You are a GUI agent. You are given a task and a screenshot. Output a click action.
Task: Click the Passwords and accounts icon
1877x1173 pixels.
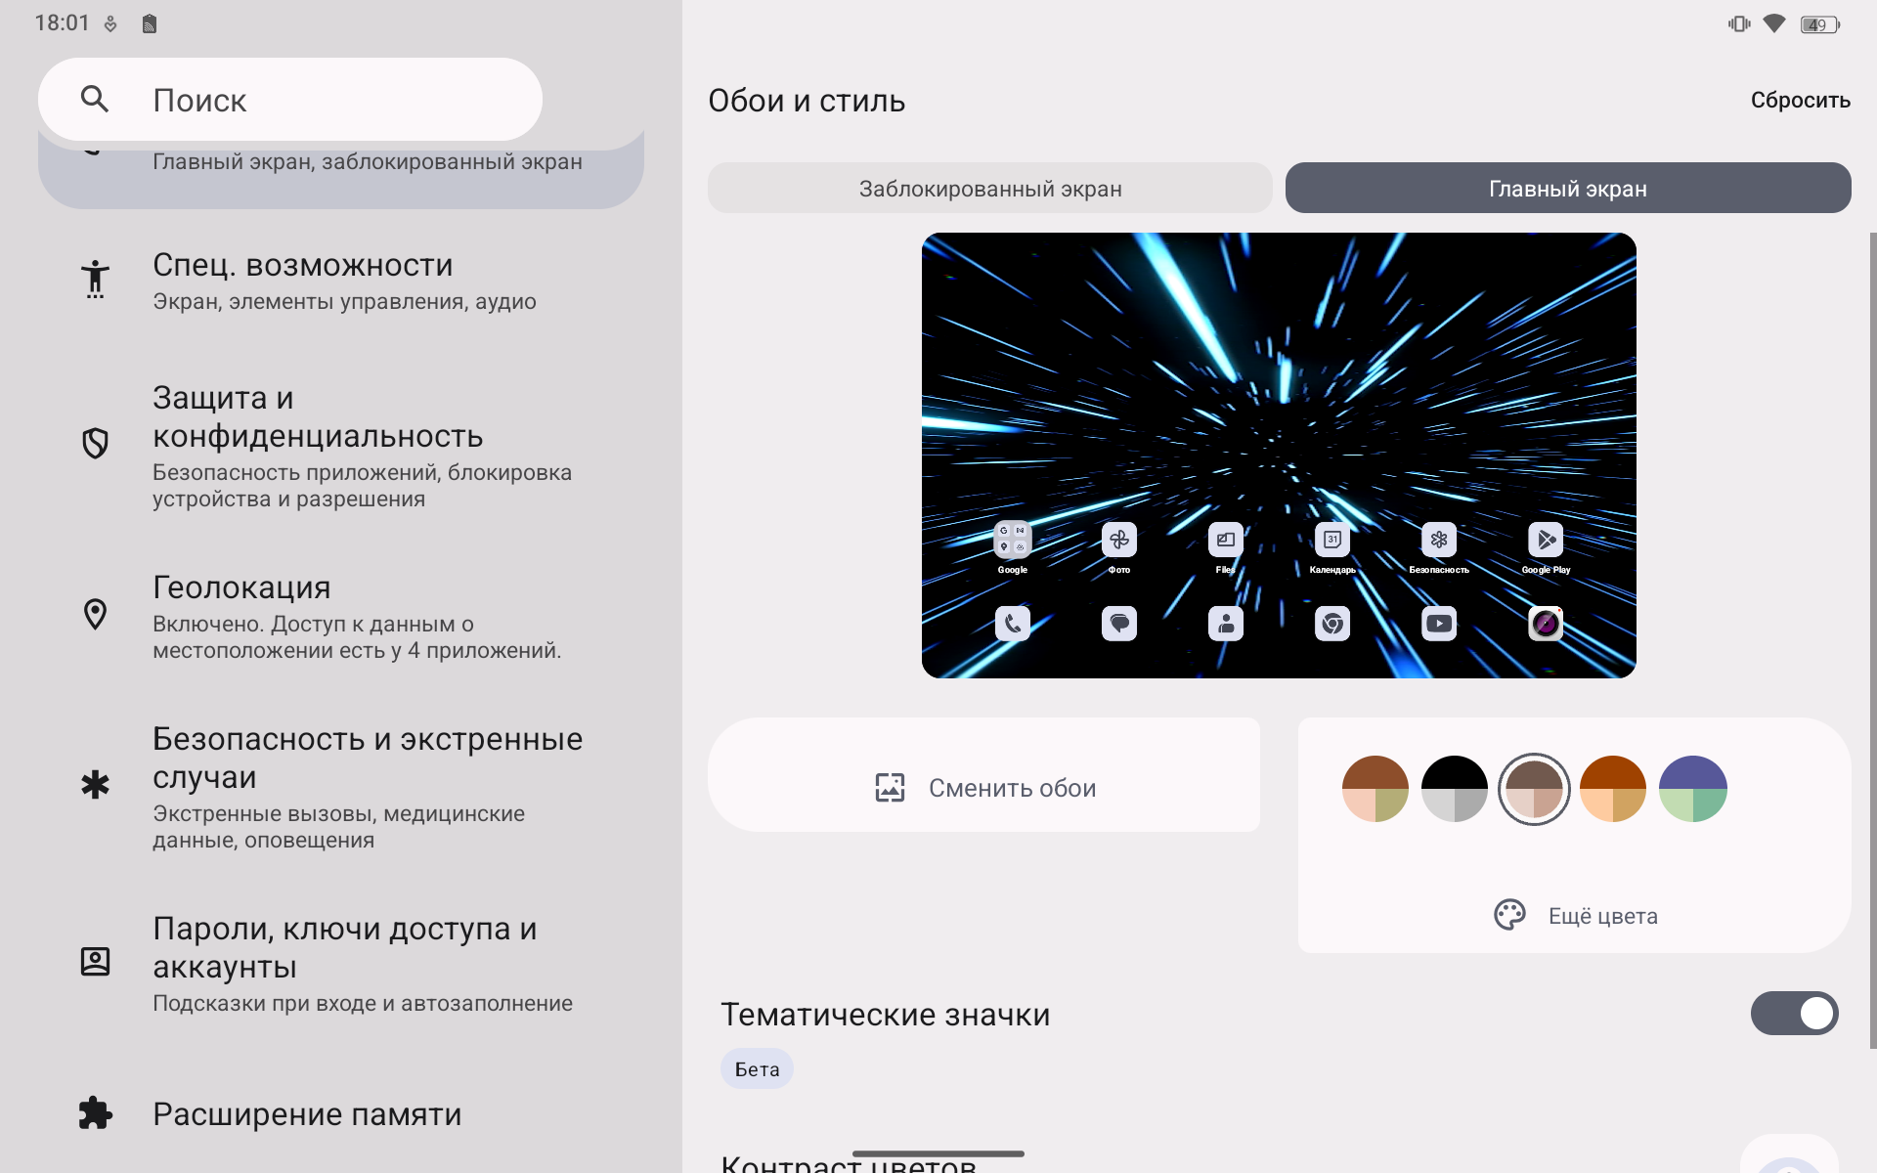pos(95,961)
